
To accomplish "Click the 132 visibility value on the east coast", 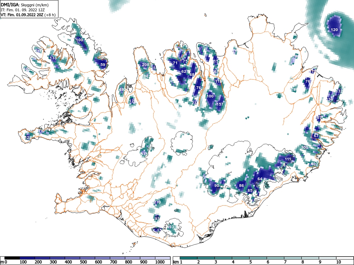I will pos(339,91).
